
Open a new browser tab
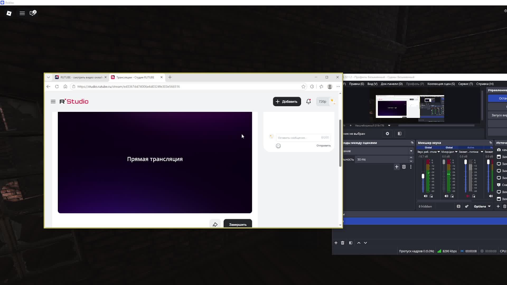(x=170, y=77)
